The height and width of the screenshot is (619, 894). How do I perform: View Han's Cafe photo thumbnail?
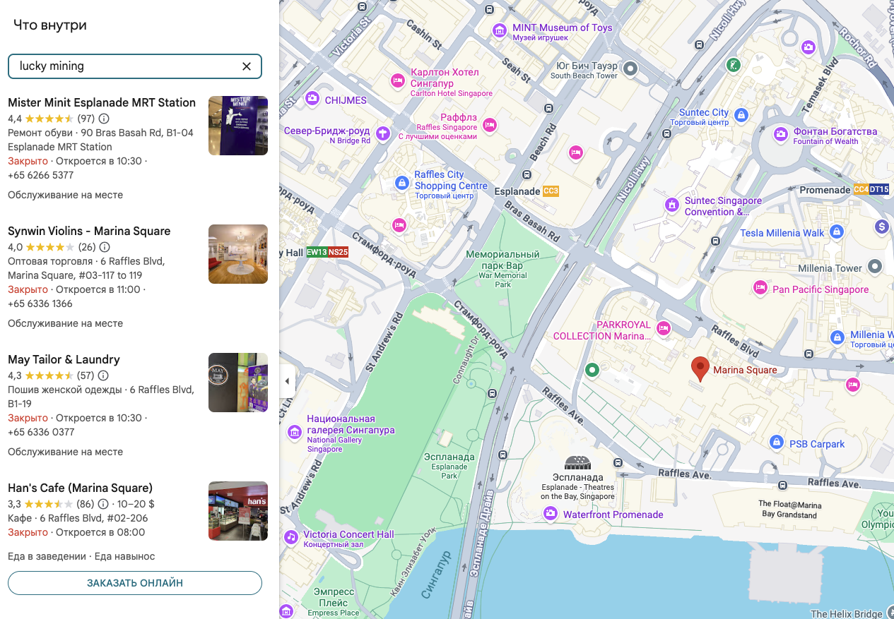pos(238,511)
